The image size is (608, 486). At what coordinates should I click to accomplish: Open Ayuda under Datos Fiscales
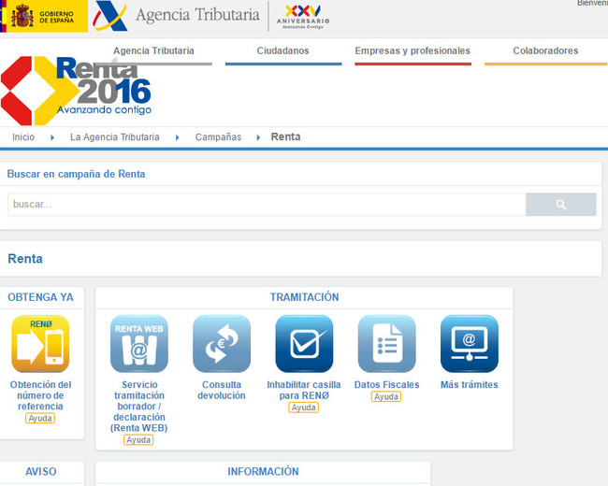tap(386, 397)
